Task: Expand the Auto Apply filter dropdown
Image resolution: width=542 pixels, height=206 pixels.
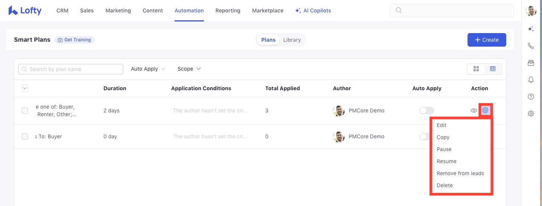Action: tap(148, 69)
